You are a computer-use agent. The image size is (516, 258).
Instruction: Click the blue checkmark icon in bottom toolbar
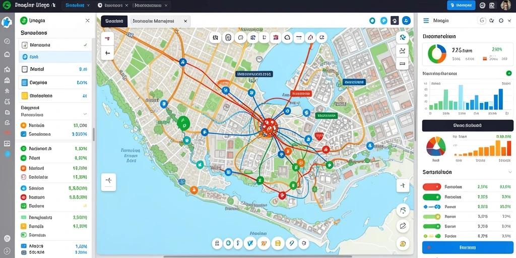[250, 243]
